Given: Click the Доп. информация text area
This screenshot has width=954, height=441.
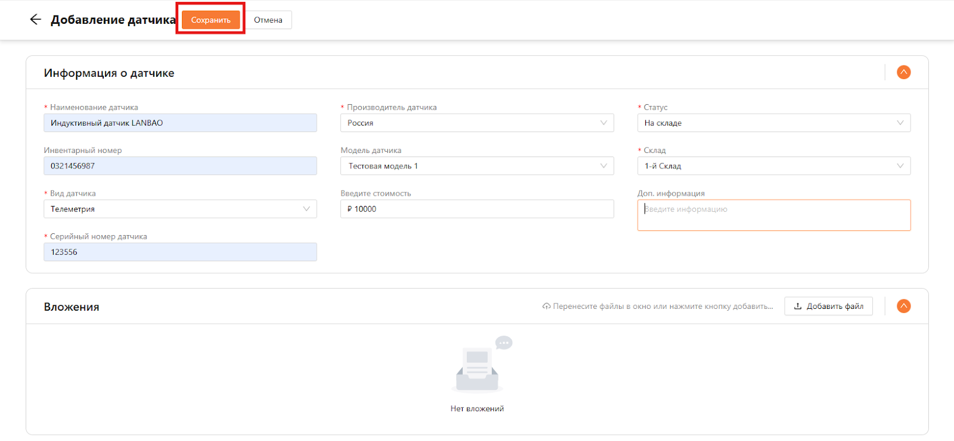Looking at the screenshot, I should (773, 215).
